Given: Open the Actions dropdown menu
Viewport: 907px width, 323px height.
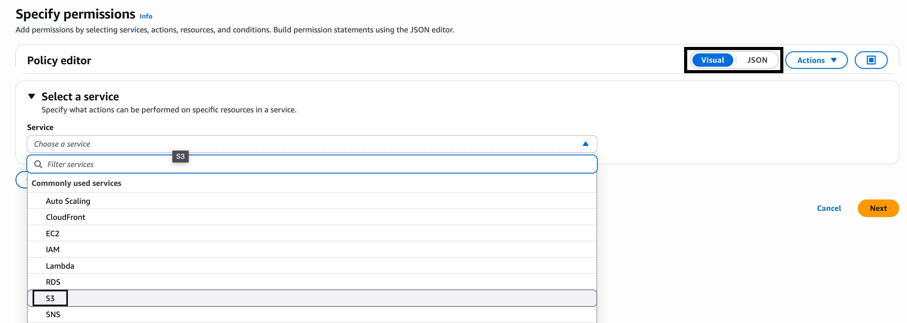Looking at the screenshot, I should pyautogui.click(x=816, y=60).
